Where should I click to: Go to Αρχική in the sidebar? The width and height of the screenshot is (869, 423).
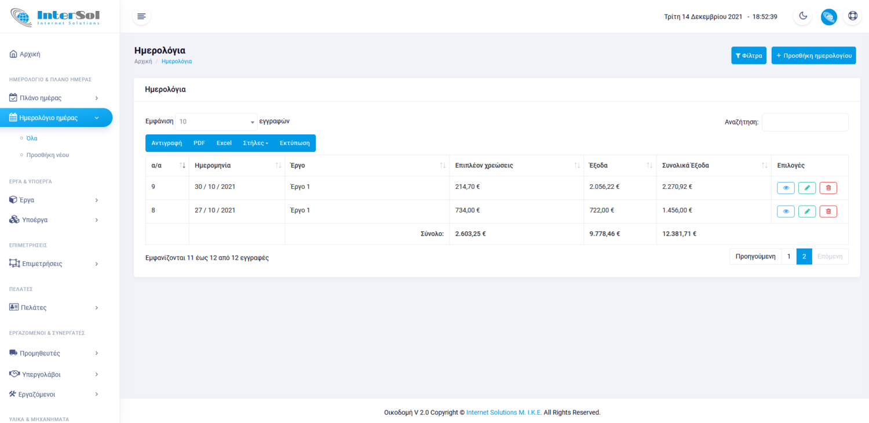click(x=30, y=54)
